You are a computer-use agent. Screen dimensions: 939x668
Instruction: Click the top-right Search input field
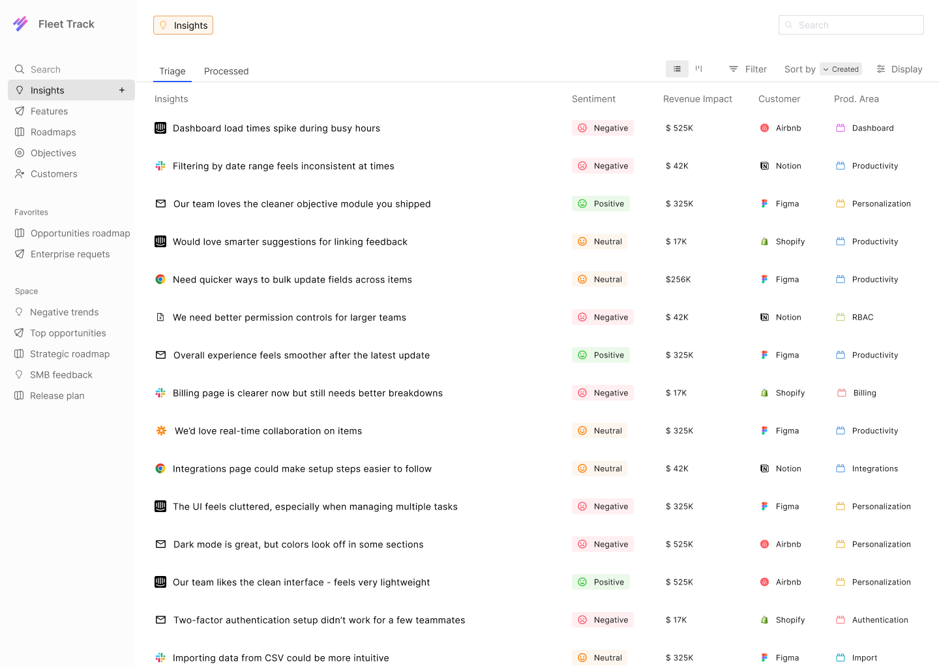pos(851,25)
